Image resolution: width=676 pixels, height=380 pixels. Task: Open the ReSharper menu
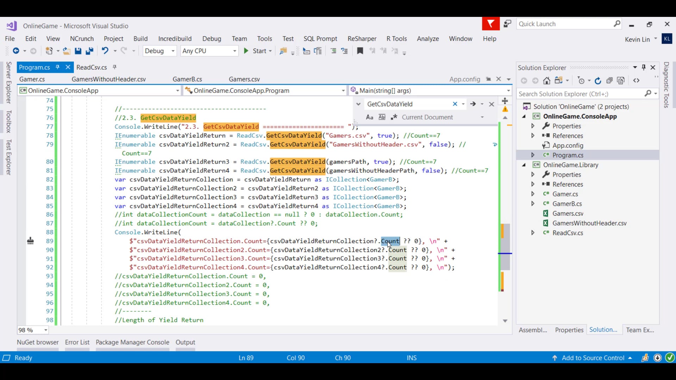pos(362,39)
